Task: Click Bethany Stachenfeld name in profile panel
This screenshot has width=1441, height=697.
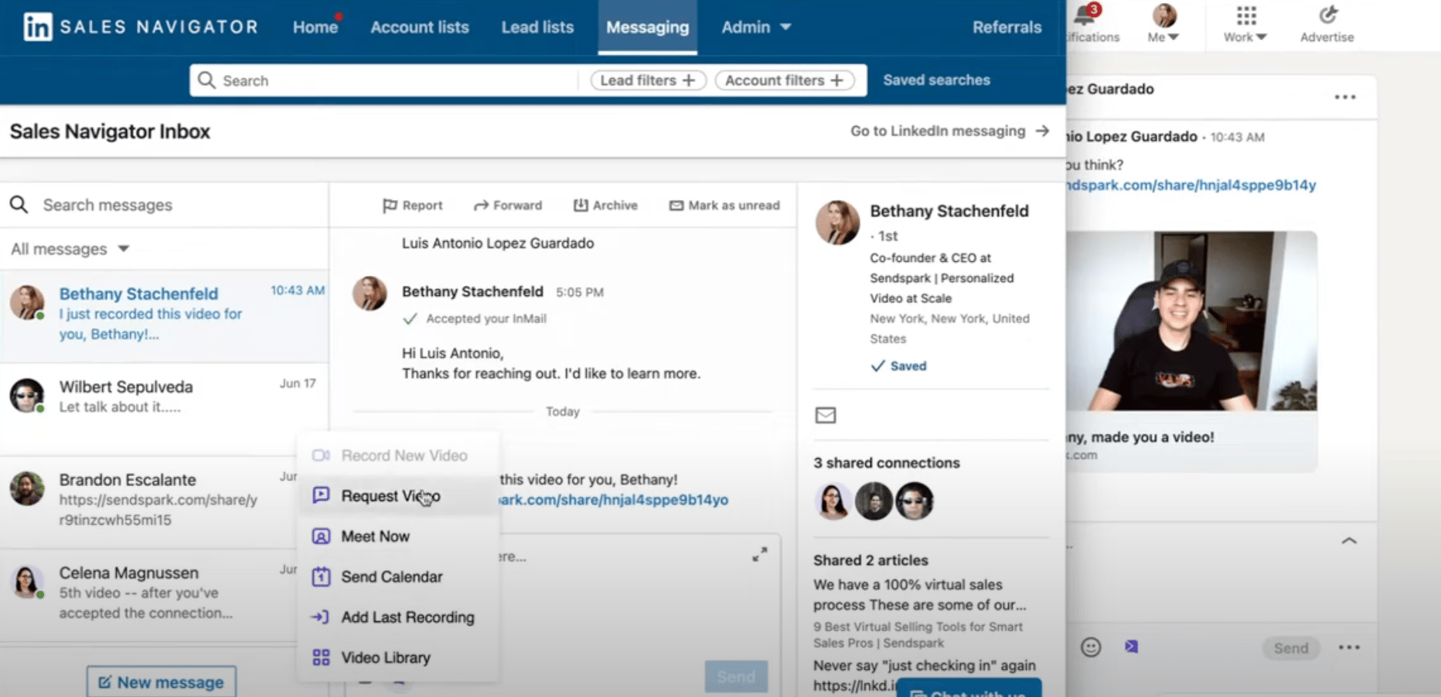Action: click(x=949, y=211)
